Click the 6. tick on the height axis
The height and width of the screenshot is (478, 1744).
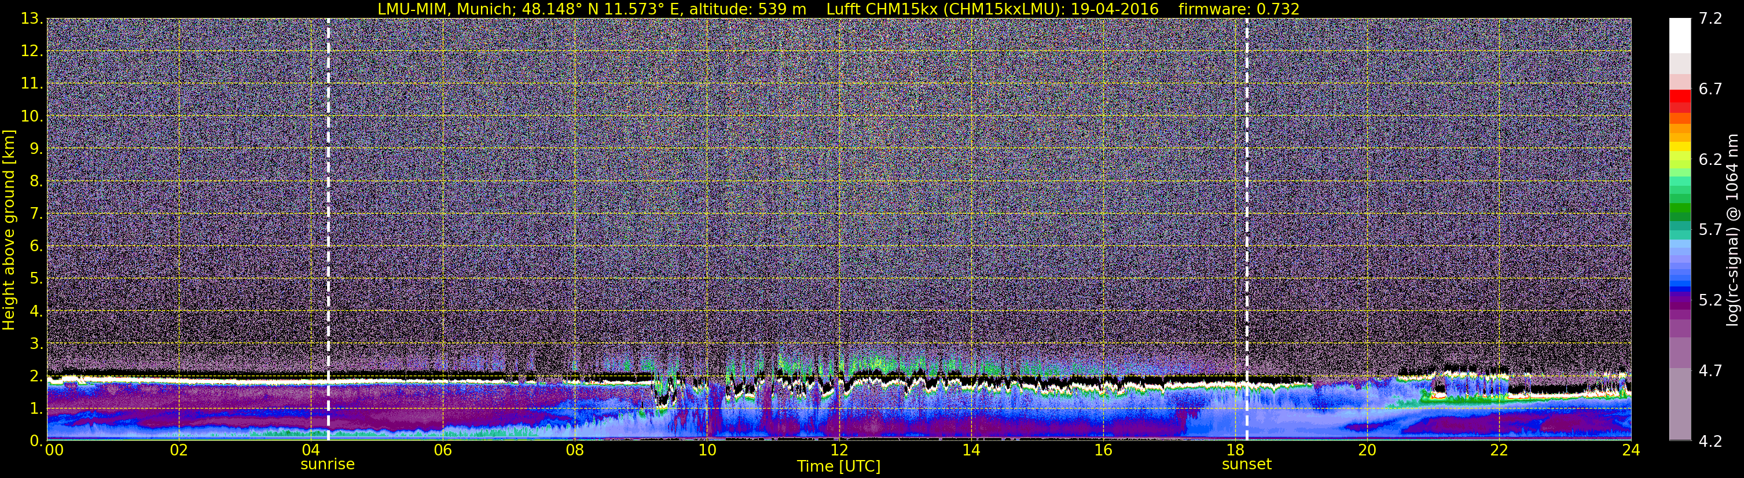(x=36, y=247)
